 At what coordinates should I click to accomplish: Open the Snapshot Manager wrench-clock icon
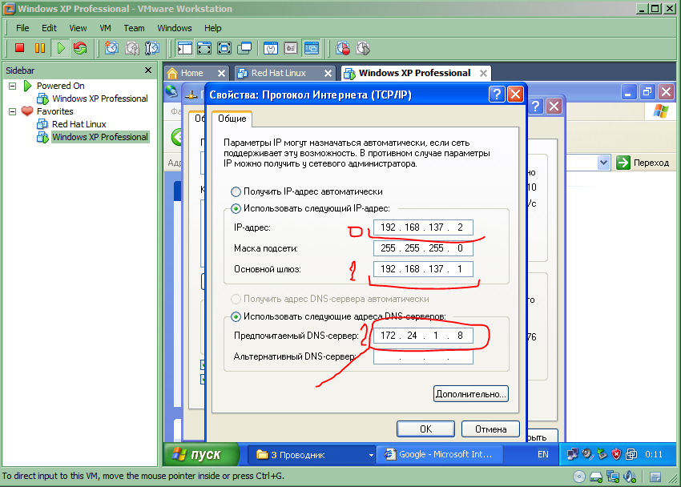click(x=152, y=48)
